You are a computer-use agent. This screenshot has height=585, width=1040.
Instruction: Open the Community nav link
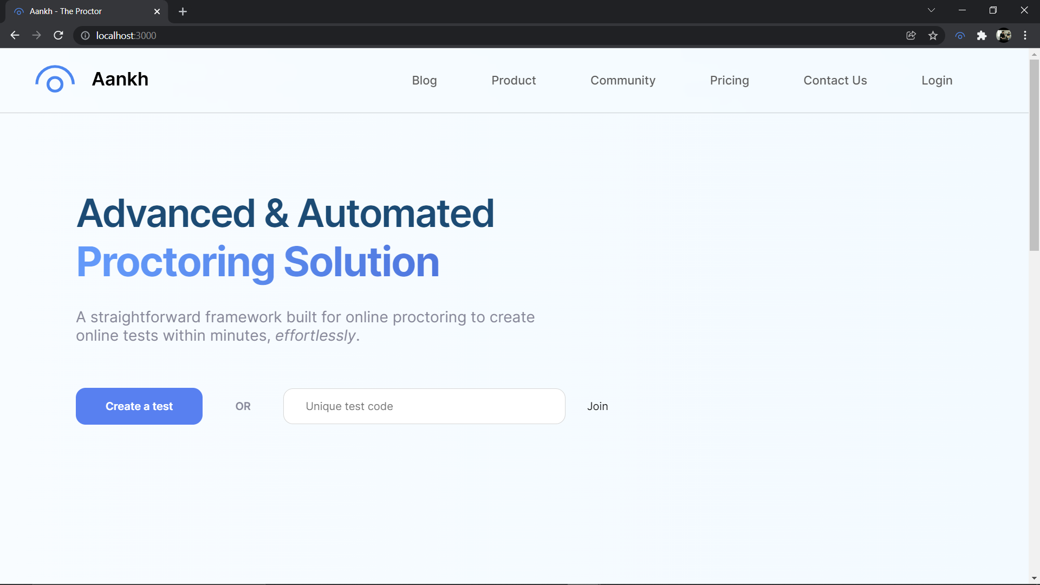(622, 80)
